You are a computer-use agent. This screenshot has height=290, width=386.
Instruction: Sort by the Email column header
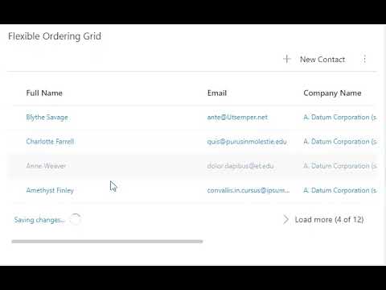217,93
